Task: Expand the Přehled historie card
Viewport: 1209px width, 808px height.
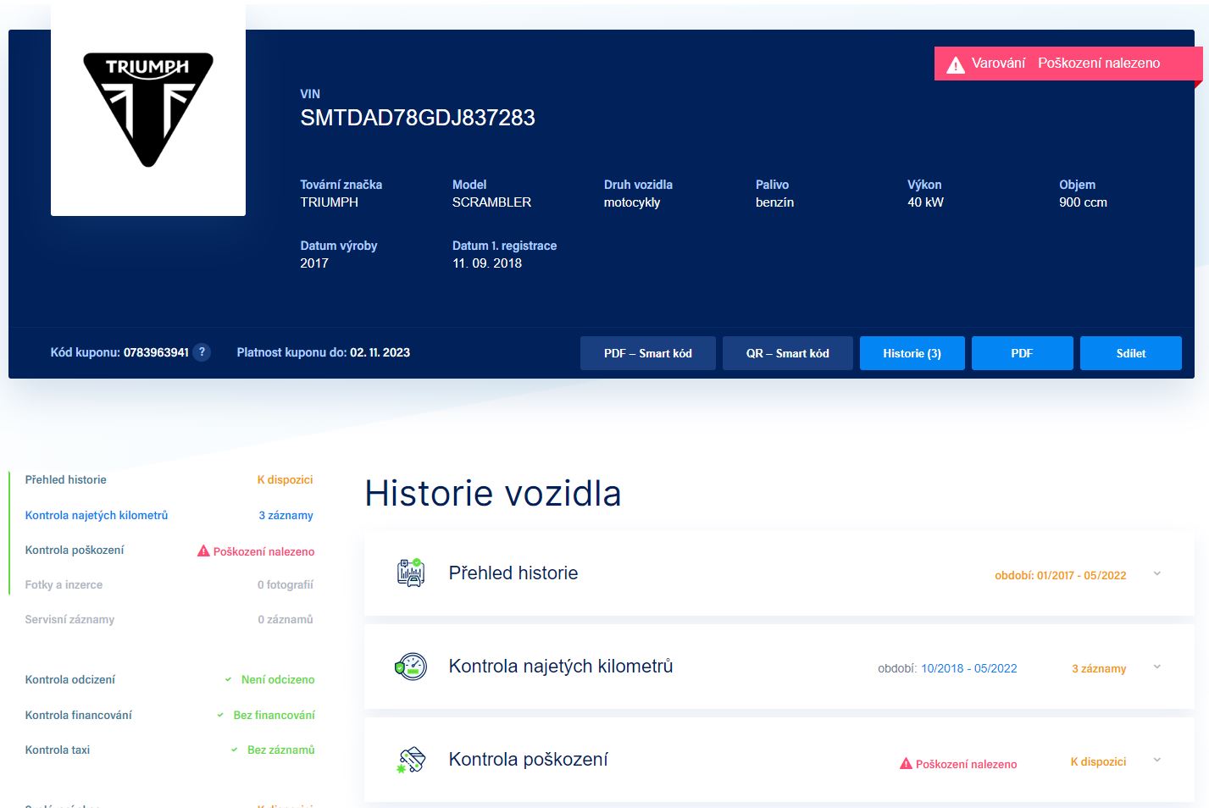Action: (x=1157, y=573)
